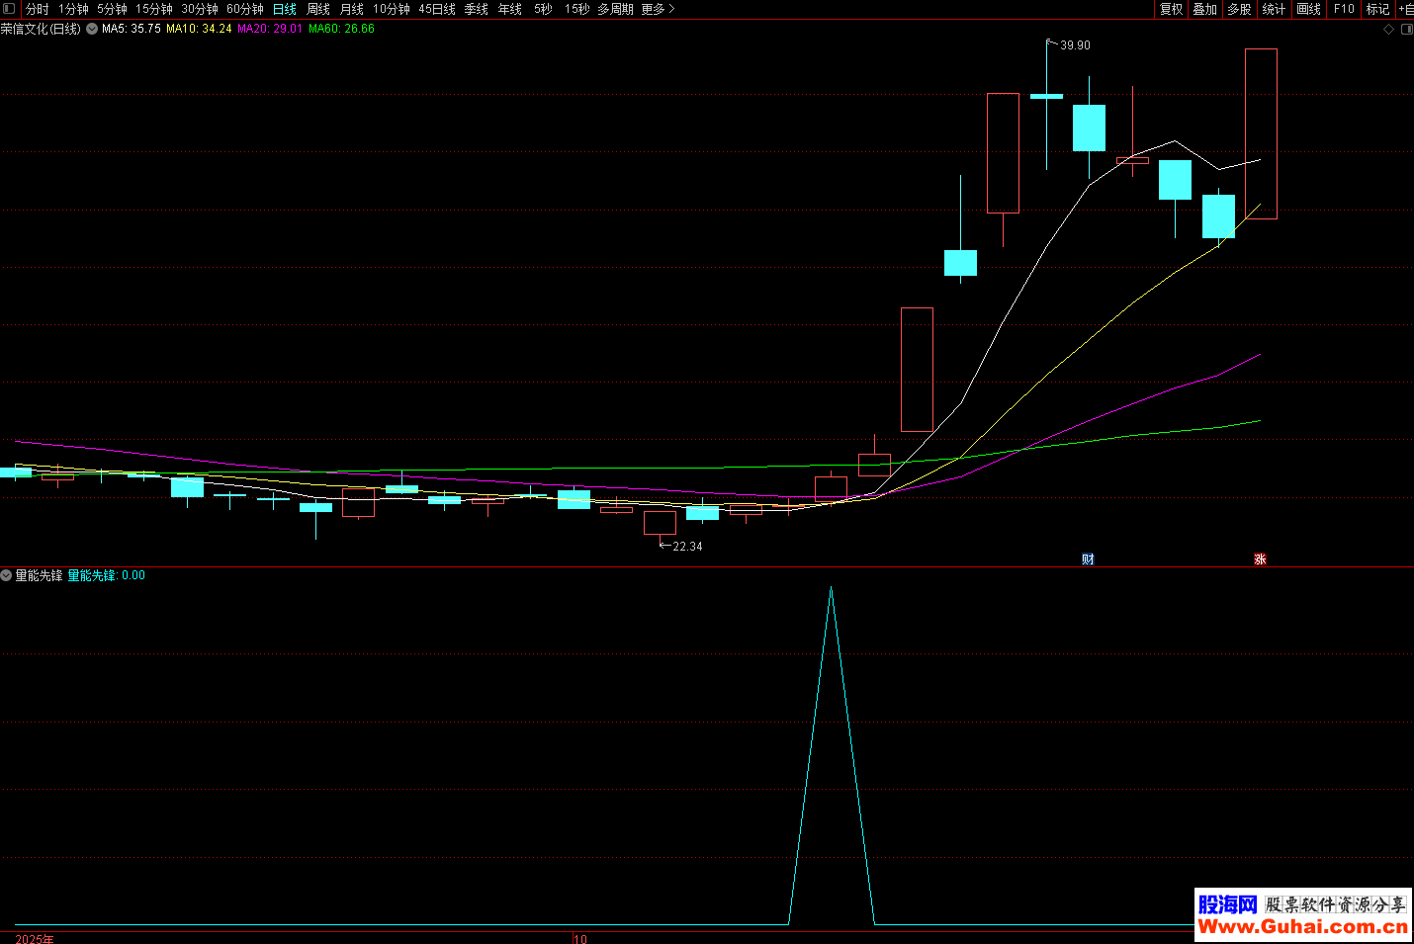Switch to the 分时 tab
Viewport: 1414px width, 944px height.
pyautogui.click(x=37, y=9)
